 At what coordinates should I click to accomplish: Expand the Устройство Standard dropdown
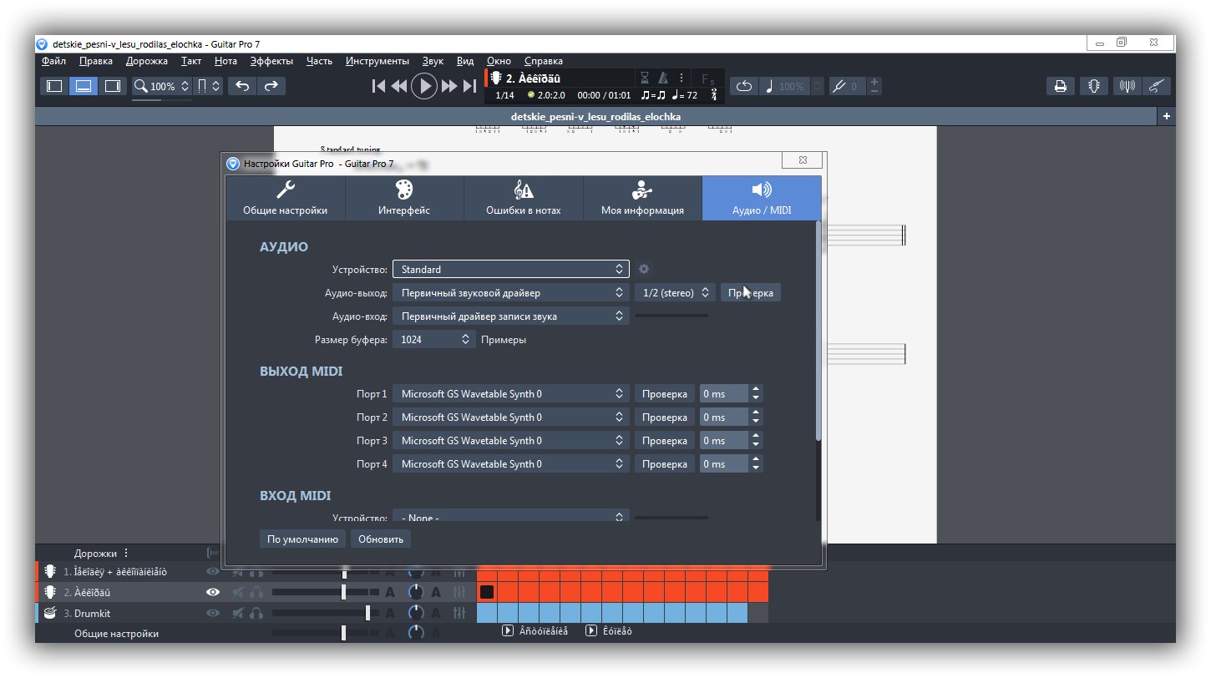(510, 269)
